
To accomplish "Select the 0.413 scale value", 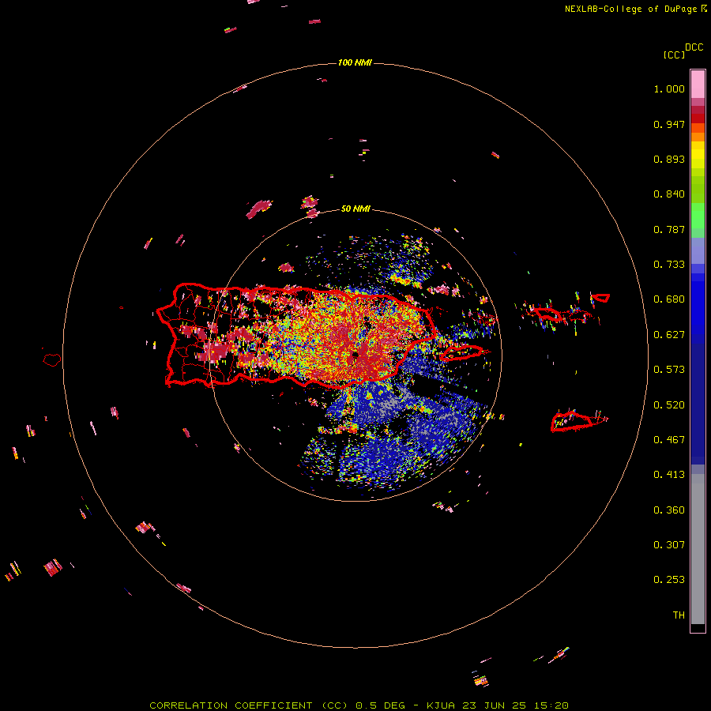I will tap(669, 475).
